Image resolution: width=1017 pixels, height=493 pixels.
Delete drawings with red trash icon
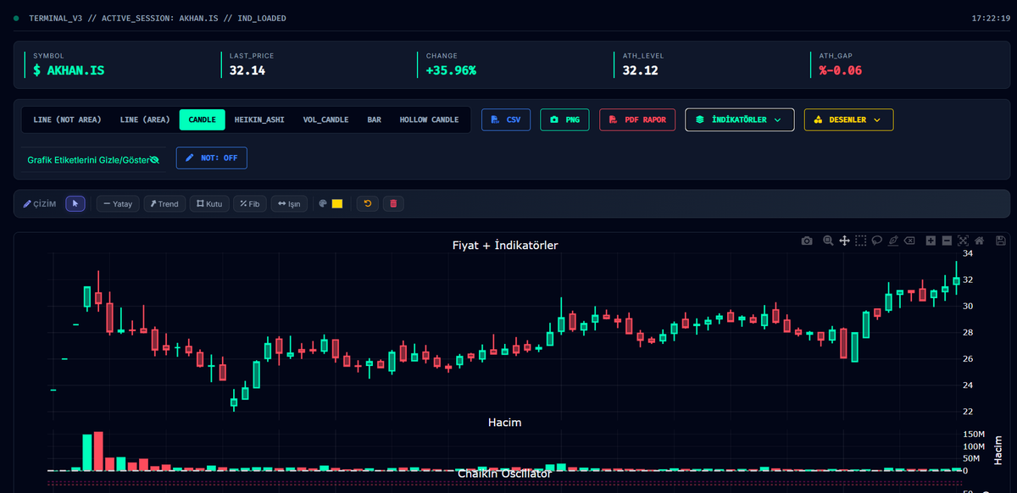point(392,203)
